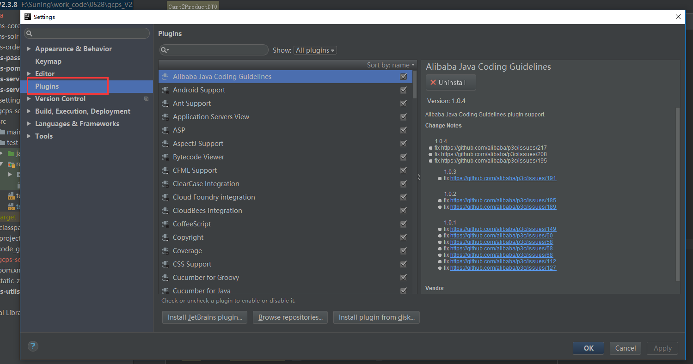Viewport: 693px width, 364px height.
Task: Disable the AspectJ Support checkbox
Action: pyautogui.click(x=404, y=144)
